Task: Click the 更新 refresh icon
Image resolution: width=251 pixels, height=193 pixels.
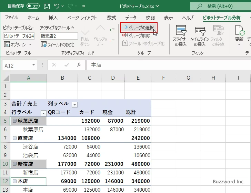Action: click(239, 30)
